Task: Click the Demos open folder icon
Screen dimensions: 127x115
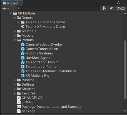Action: 19,18
